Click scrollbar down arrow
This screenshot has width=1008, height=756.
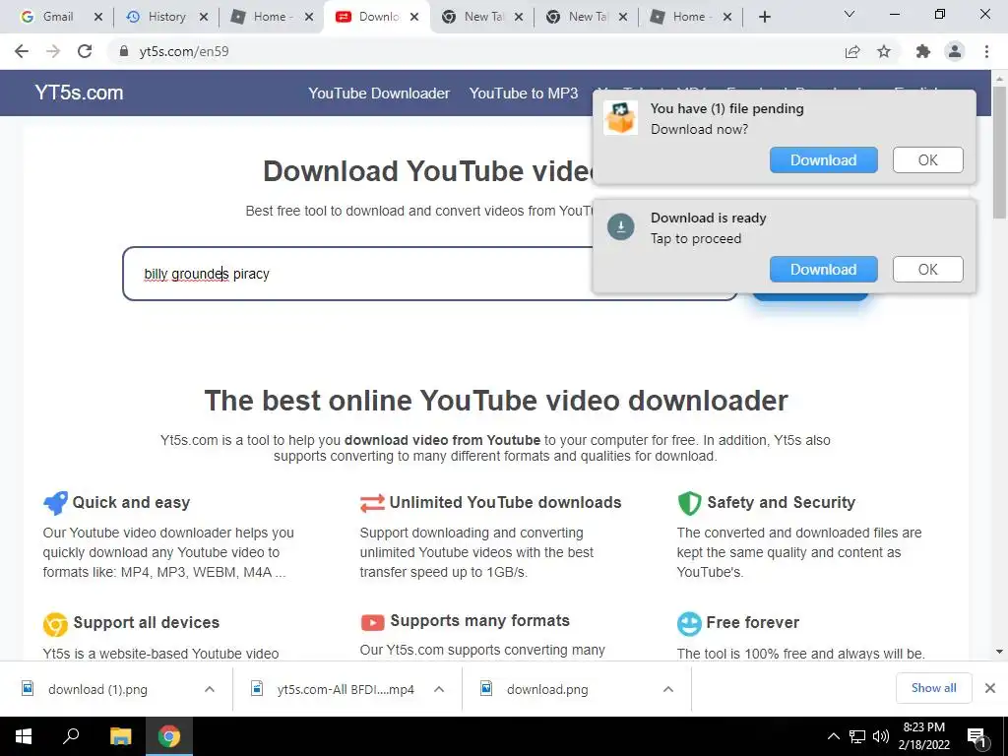pyautogui.click(x=999, y=652)
